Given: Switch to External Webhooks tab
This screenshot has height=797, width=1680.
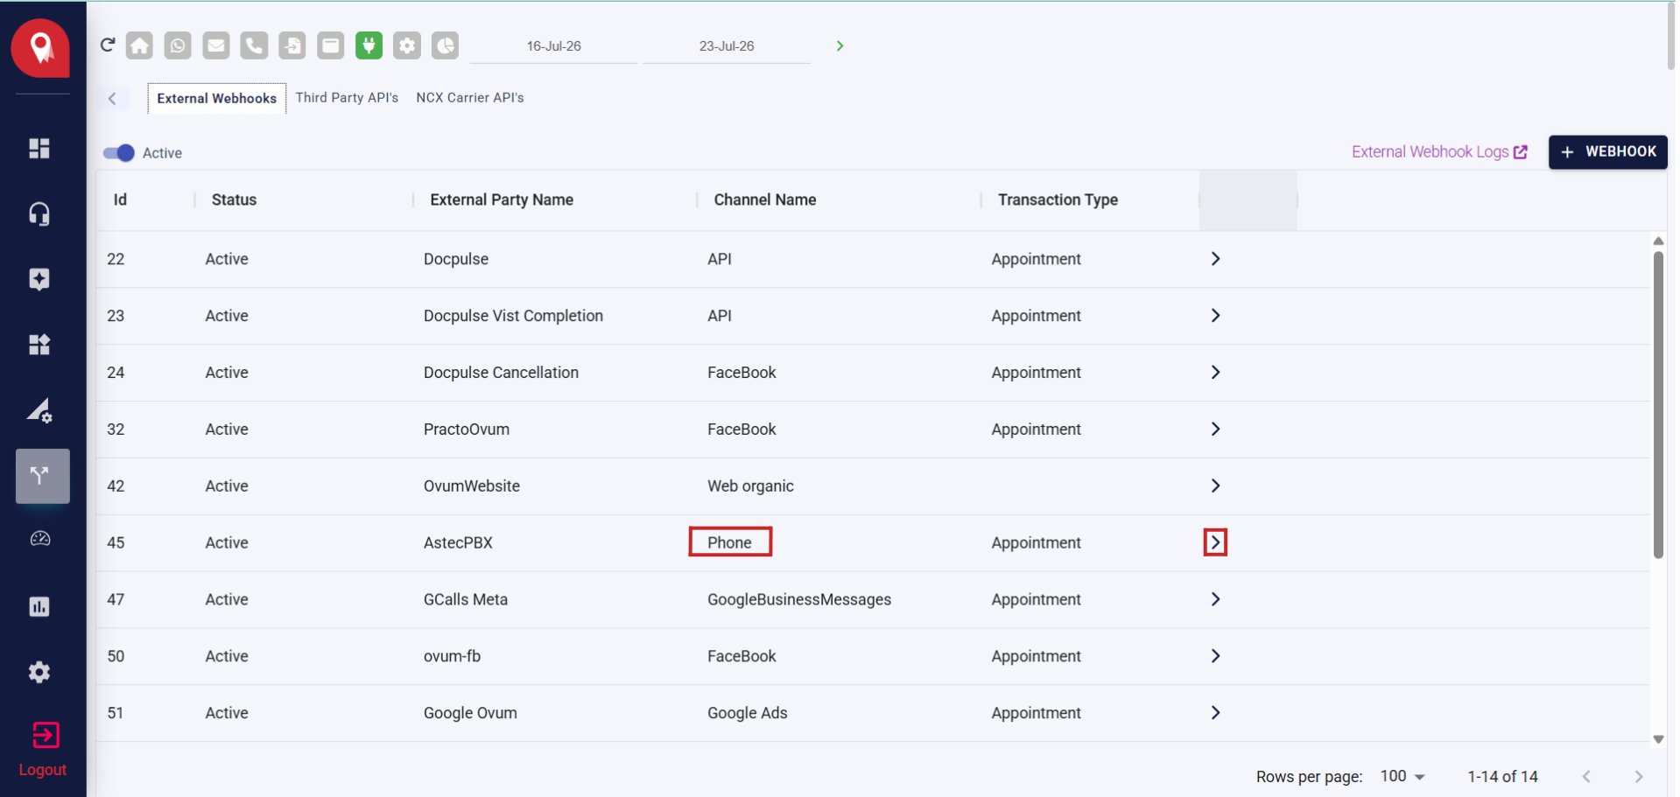Looking at the screenshot, I should click(x=216, y=98).
